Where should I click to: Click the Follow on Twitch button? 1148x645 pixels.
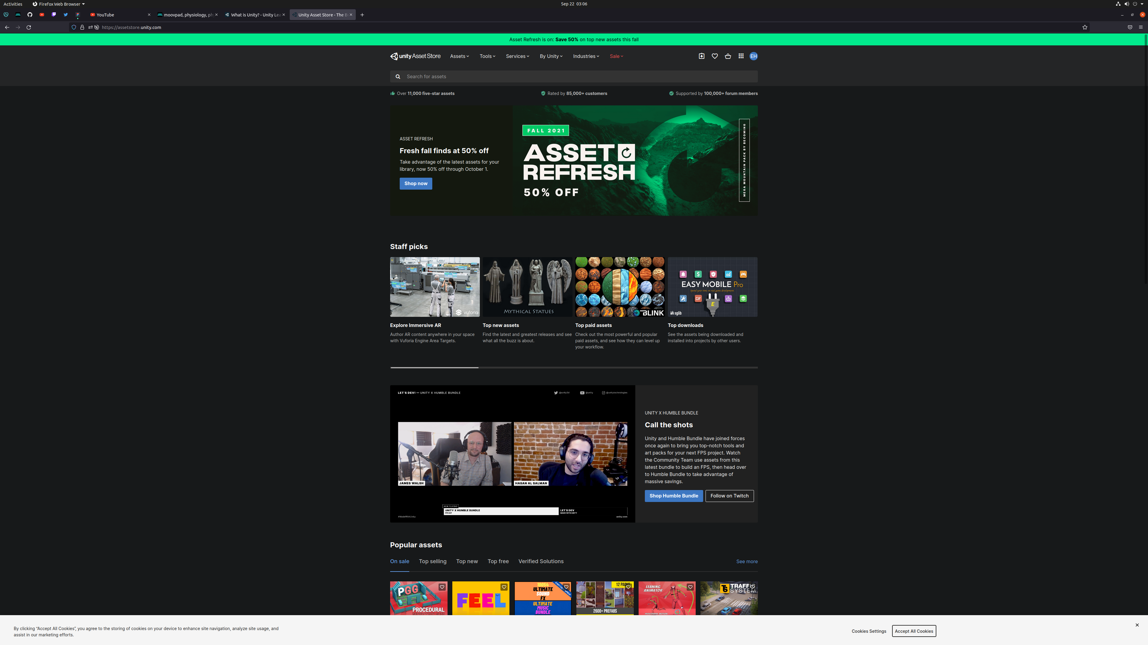(x=729, y=496)
